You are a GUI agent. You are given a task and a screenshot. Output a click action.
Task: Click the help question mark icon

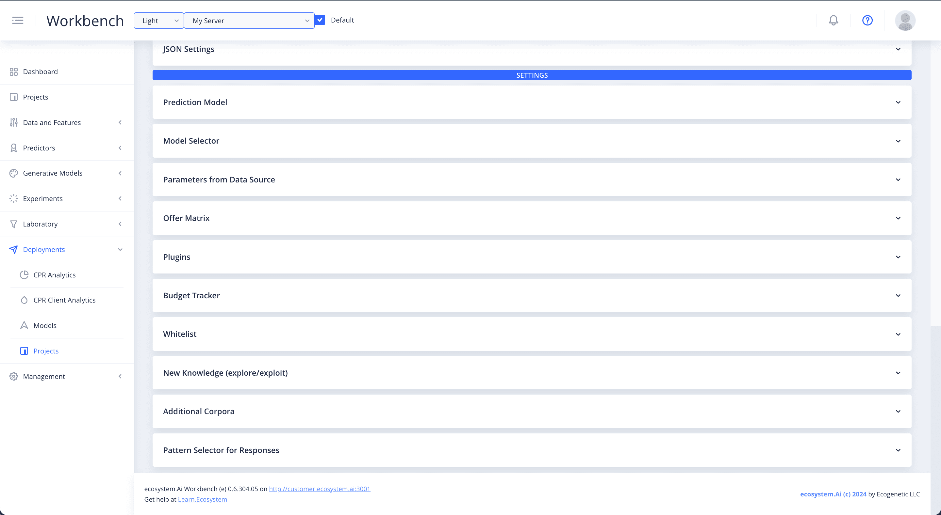click(867, 21)
